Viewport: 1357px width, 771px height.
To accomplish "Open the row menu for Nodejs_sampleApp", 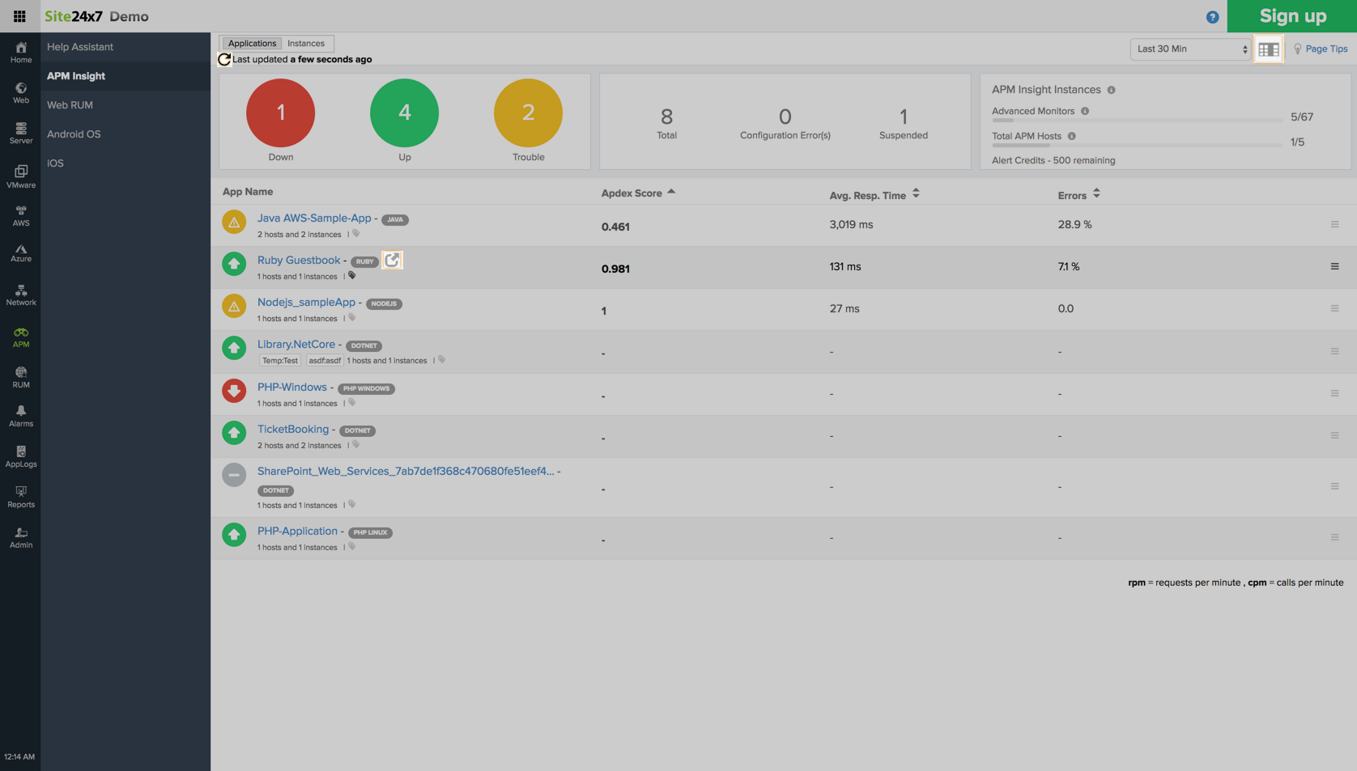I will (1334, 308).
